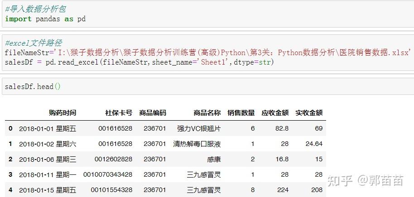Click the #excel文件路径 comment
This screenshot has height=197, width=414.
[33, 43]
